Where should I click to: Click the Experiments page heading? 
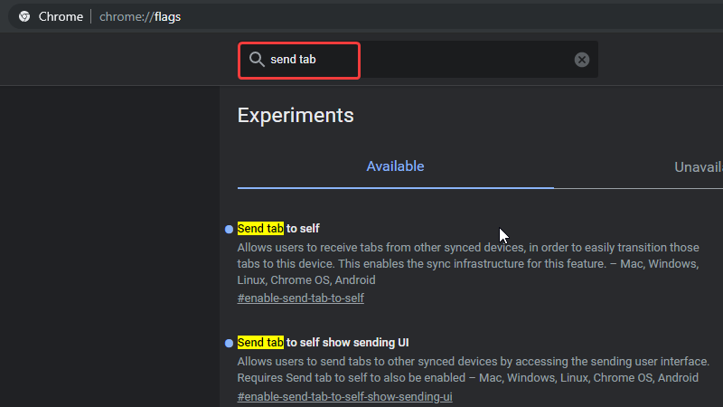point(296,116)
